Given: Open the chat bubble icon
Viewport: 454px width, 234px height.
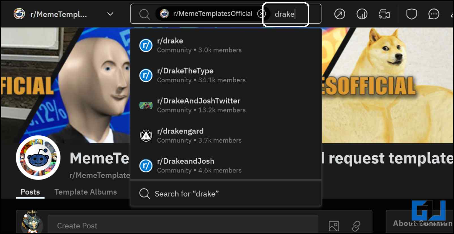Looking at the screenshot, I should click(434, 14).
